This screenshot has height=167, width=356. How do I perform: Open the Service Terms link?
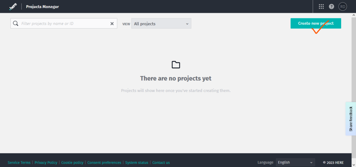tap(19, 162)
